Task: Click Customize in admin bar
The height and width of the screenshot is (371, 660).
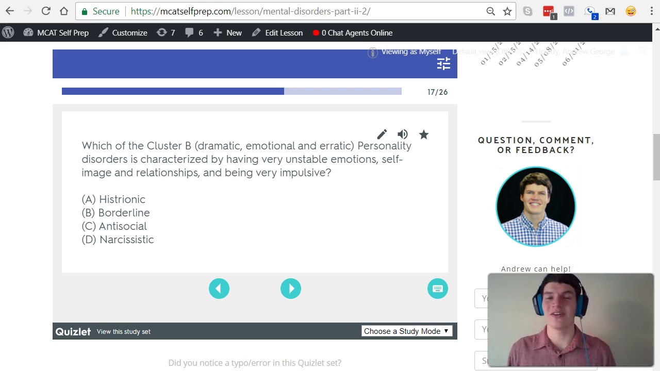Action: [x=123, y=32]
